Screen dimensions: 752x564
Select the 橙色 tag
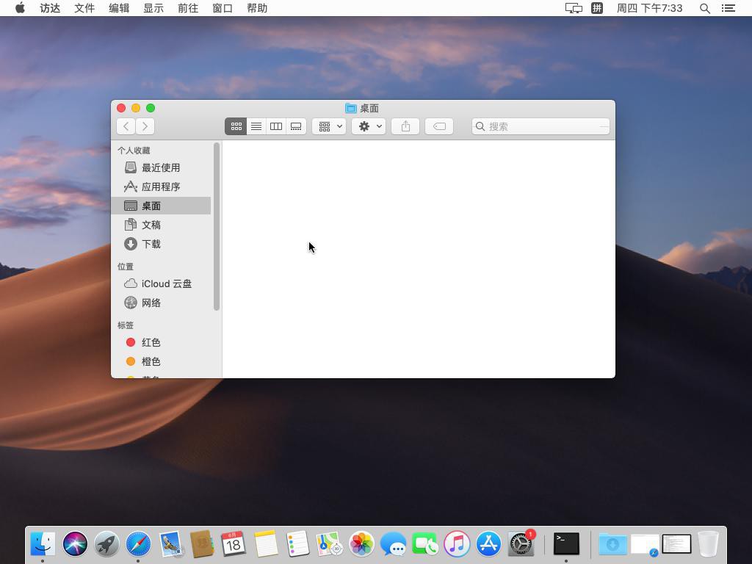tap(161, 361)
